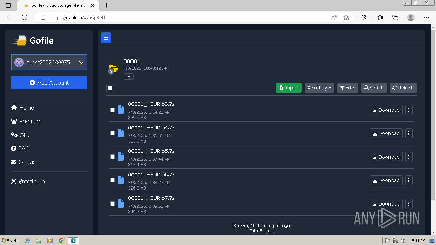Open File Explorer from taskbar
Screen dimensions: 436x245
38,241
